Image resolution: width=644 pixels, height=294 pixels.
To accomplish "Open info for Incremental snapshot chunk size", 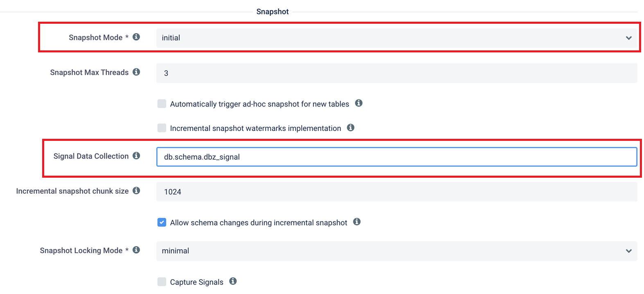I will point(136,190).
